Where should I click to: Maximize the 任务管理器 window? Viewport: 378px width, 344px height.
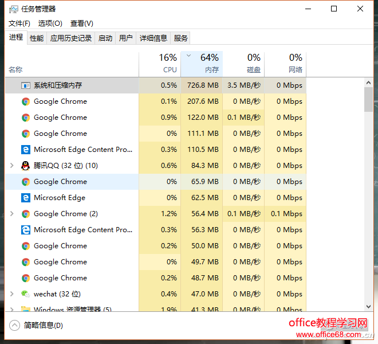(x=334, y=9)
